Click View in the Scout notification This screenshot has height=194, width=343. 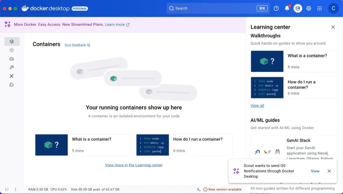coord(315,171)
